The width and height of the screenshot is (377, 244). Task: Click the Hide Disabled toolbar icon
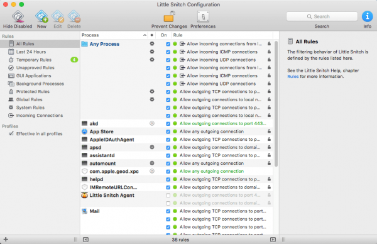coord(18,17)
